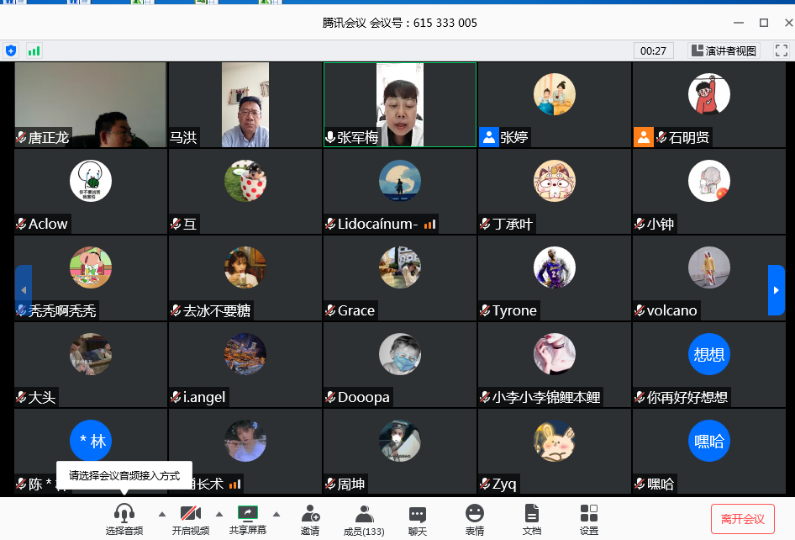Open the 表情 emoji reactions
Screen dimensions: 795x540
click(x=475, y=518)
